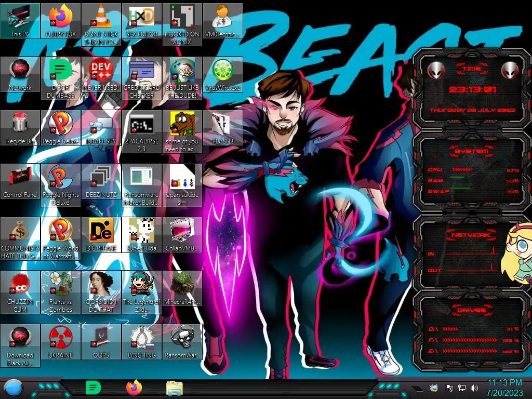532x399 pixels.
Task: Open the Network desktop icon
Action: (x=20, y=74)
